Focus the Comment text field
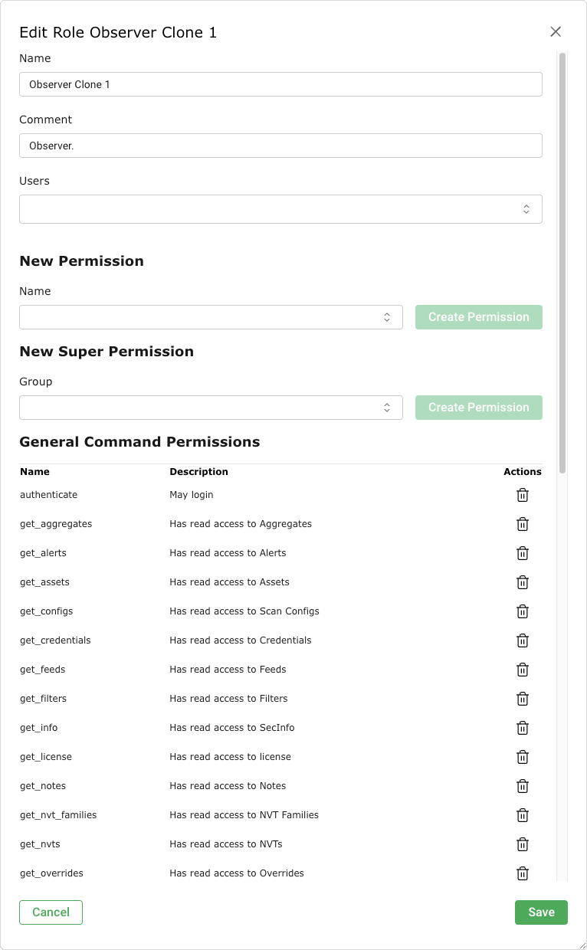This screenshot has width=587, height=950. click(280, 146)
